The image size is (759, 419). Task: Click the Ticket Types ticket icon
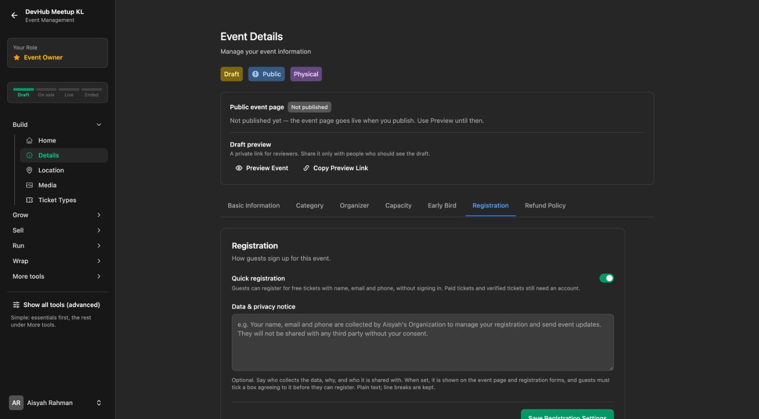click(x=29, y=200)
